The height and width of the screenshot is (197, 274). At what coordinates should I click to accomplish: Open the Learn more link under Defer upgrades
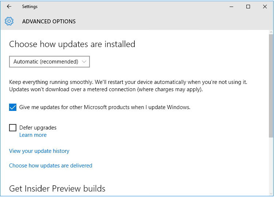point(33,135)
